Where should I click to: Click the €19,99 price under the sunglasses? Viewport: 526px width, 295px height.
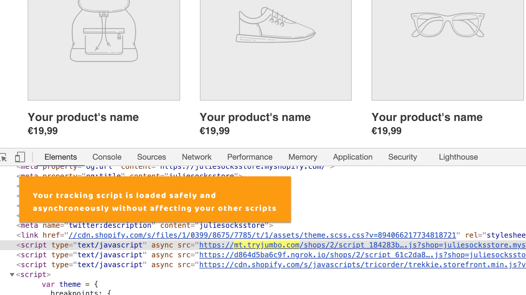(x=387, y=131)
